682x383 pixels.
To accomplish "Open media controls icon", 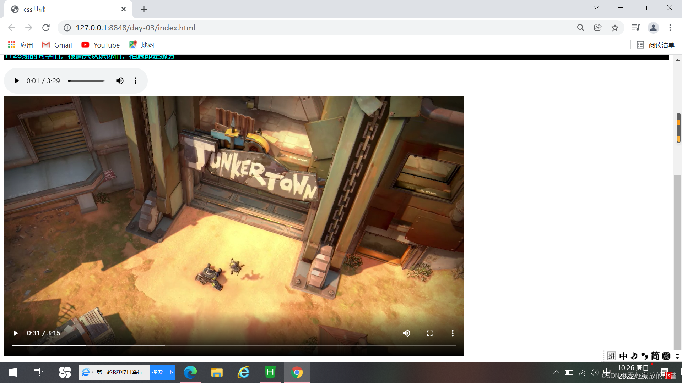I will (636, 28).
